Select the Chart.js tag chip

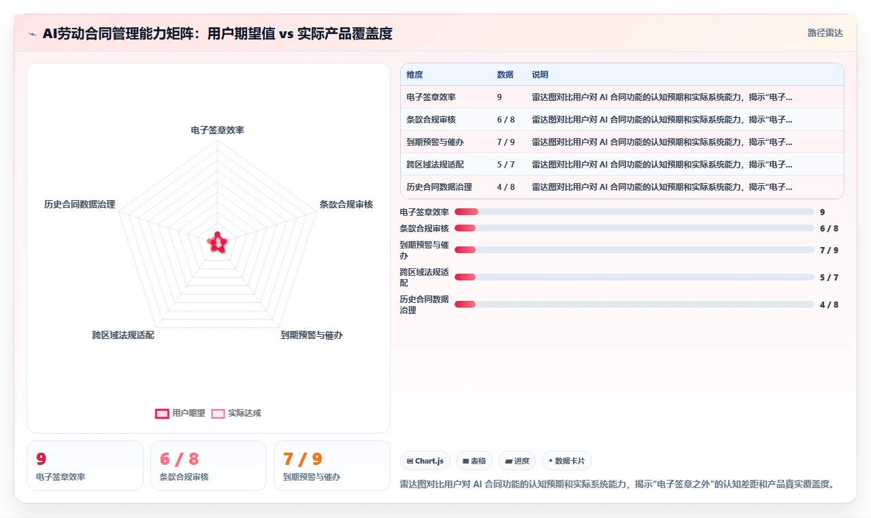pos(425,461)
